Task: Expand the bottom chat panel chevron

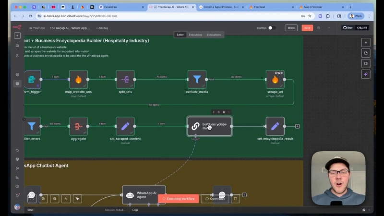Action: tap(369, 210)
